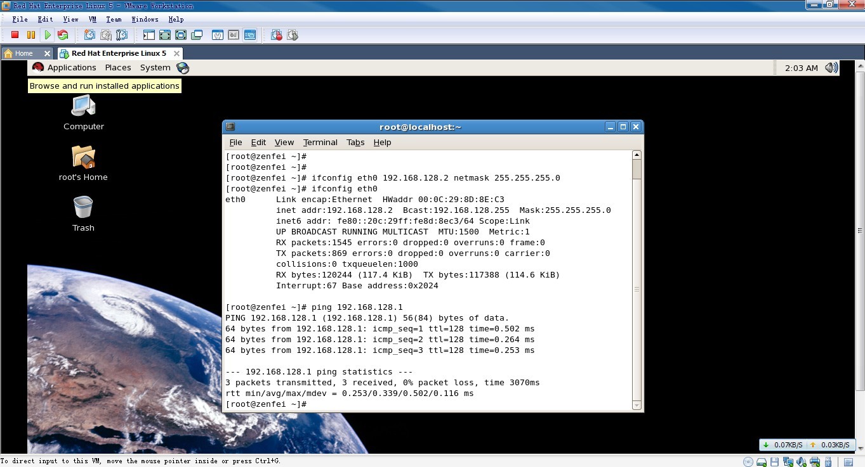Click the Replay recording icon
The image size is (865, 467).
click(x=293, y=35)
